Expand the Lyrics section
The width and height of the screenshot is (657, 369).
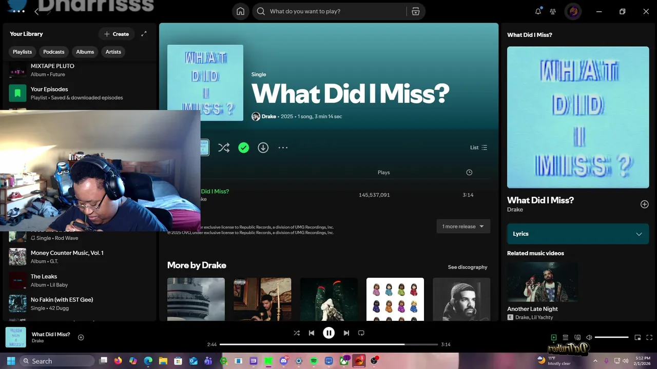[578, 234]
